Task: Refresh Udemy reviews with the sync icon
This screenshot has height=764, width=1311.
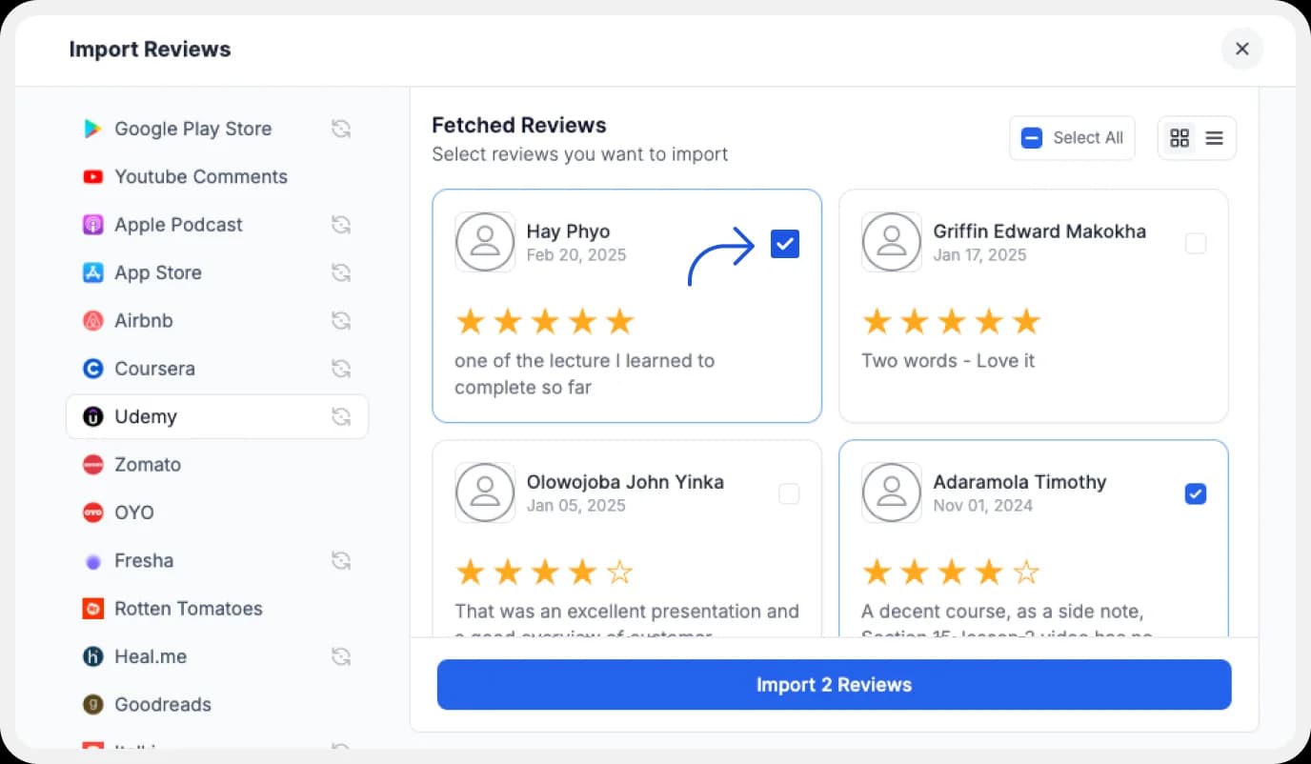Action: point(341,416)
